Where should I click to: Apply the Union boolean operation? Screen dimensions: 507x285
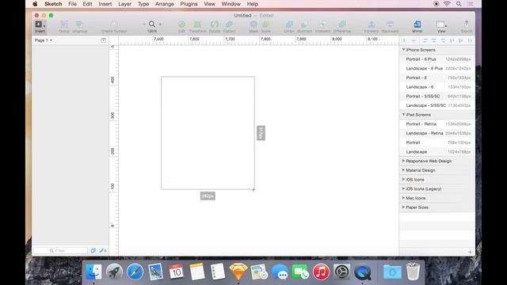[289, 25]
